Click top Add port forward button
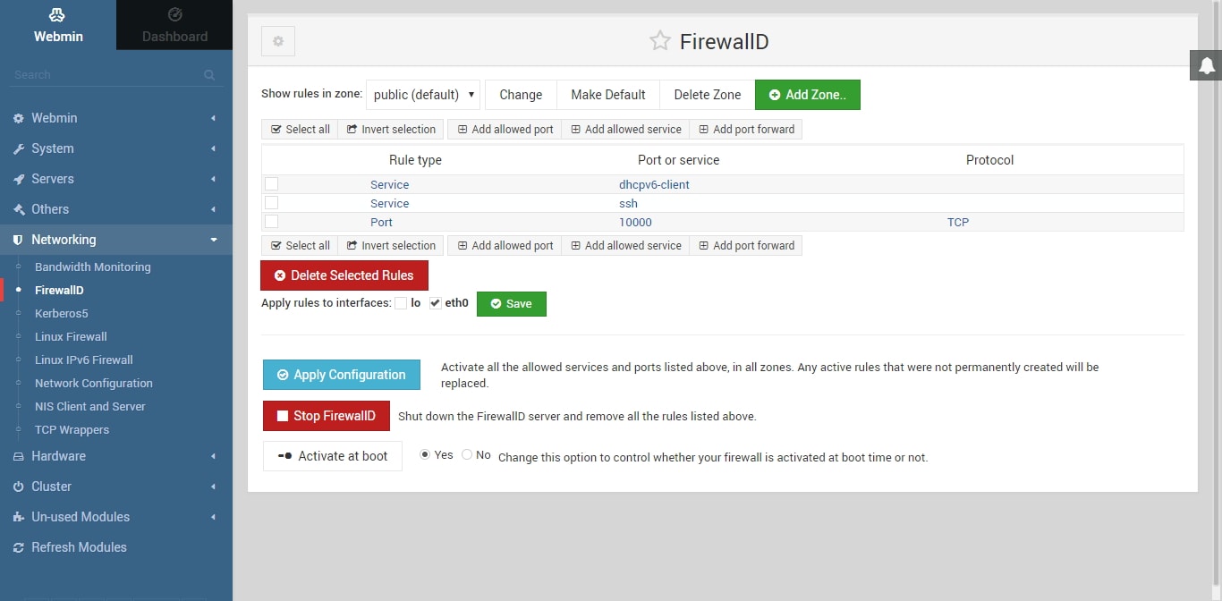The width and height of the screenshot is (1222, 601). click(x=746, y=130)
